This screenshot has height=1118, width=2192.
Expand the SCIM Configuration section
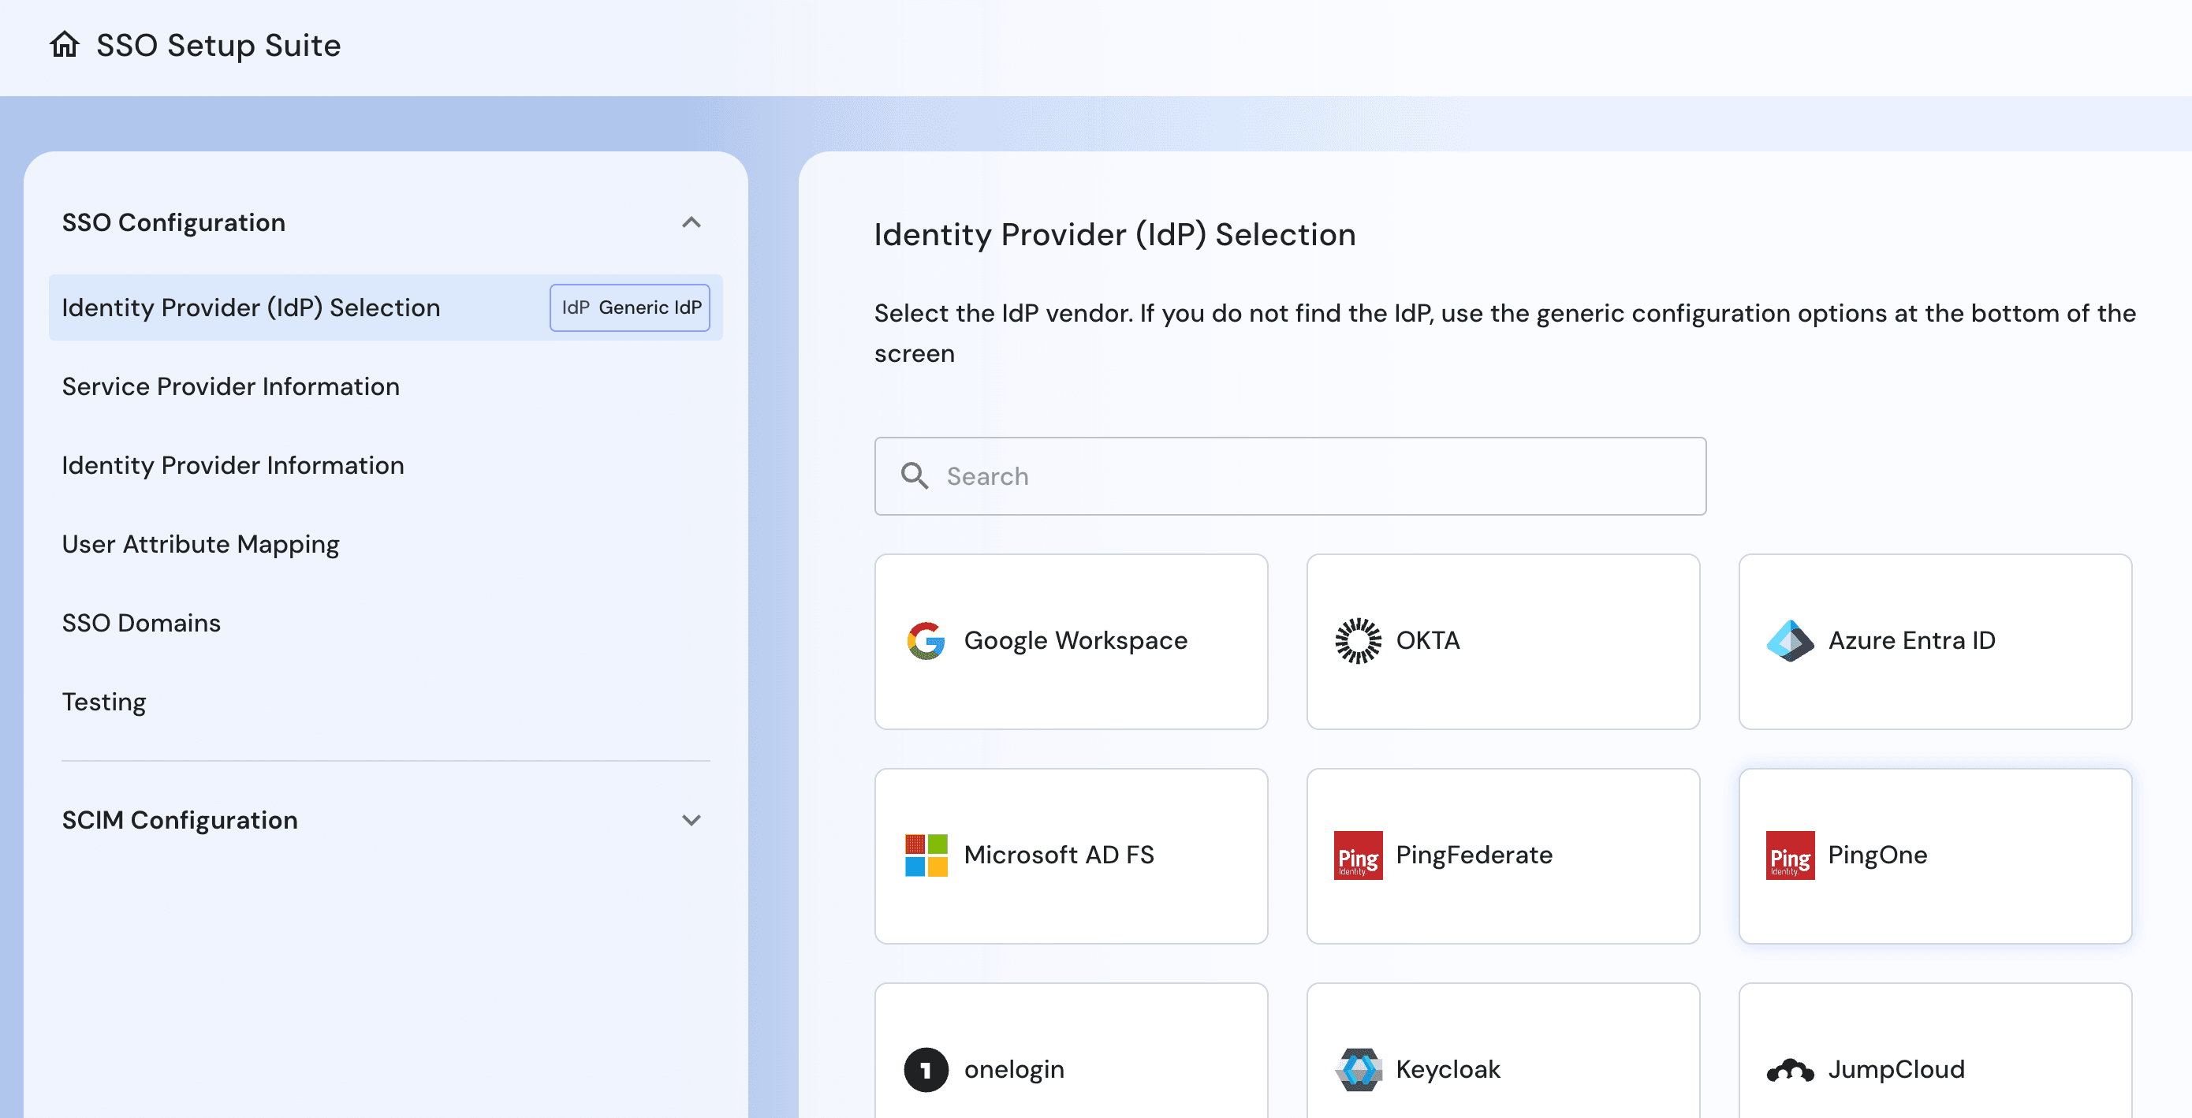click(x=692, y=819)
